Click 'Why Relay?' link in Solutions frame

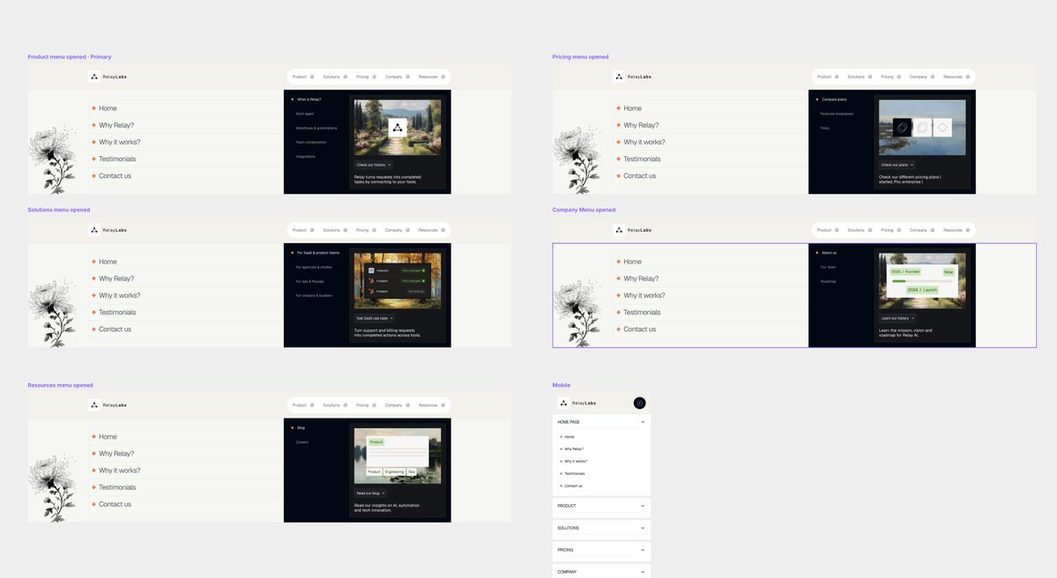[x=116, y=279]
